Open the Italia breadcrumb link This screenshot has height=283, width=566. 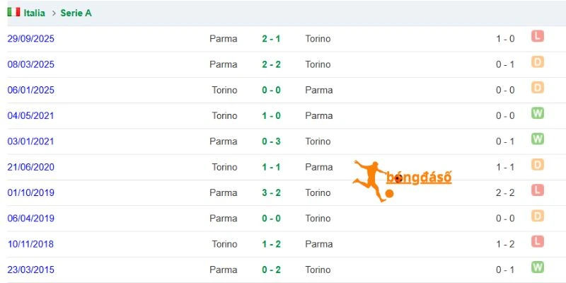click(34, 13)
